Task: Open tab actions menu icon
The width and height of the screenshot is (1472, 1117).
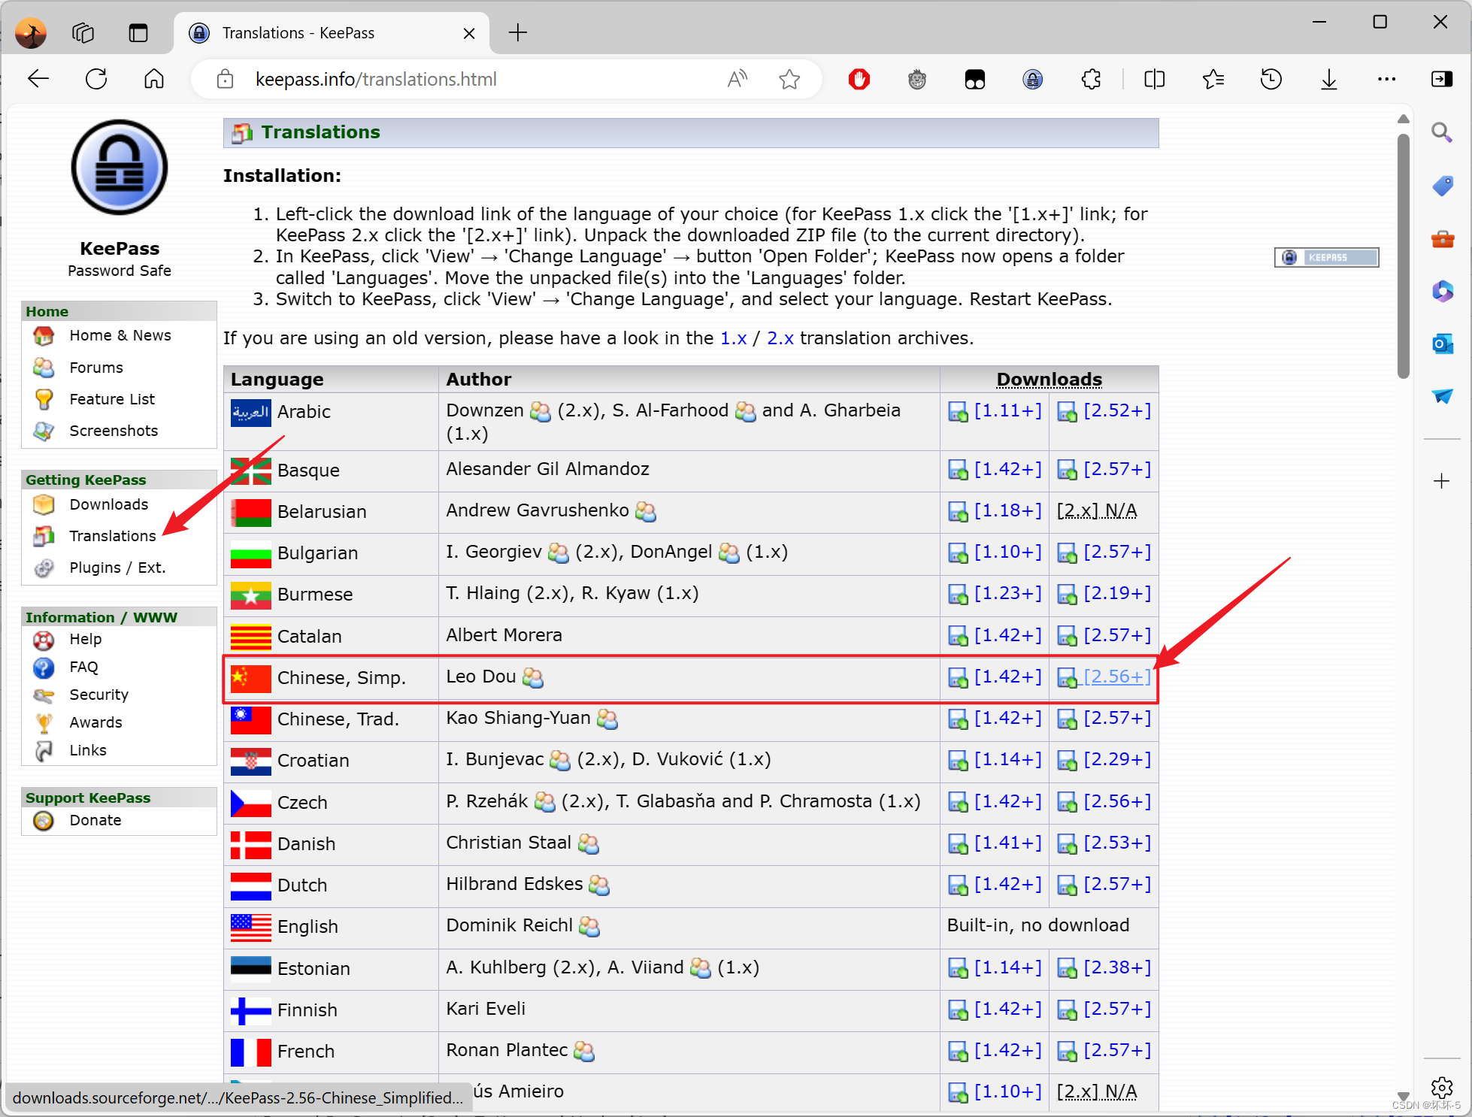Action: click(x=138, y=33)
